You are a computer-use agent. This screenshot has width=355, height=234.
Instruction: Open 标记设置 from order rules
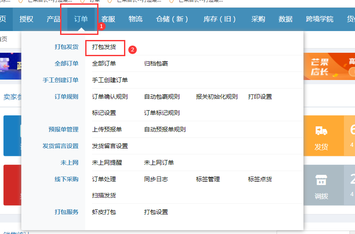pos(104,113)
